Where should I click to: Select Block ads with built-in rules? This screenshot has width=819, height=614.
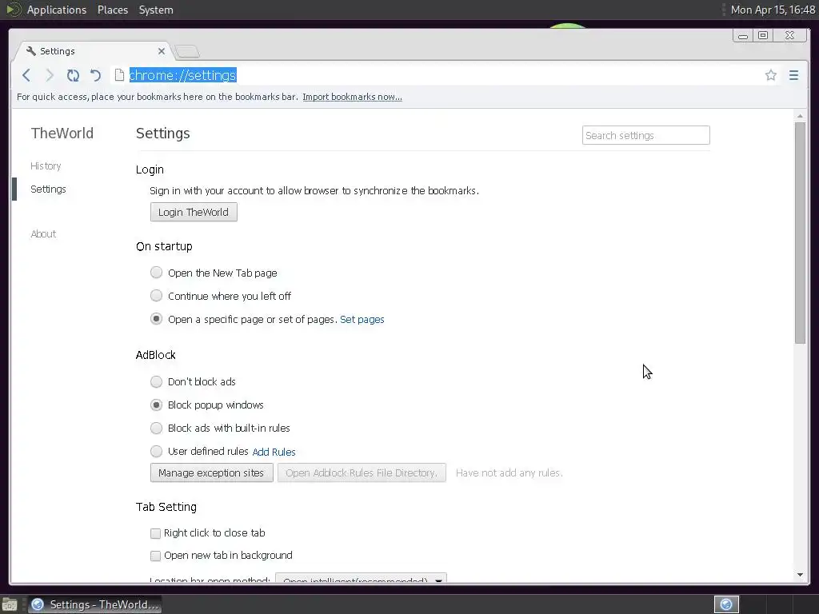(156, 429)
